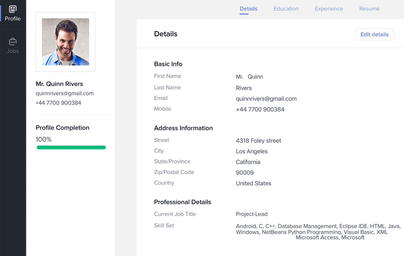The width and height of the screenshot is (404, 256).
Task: Click the Street value 4318 Foley street
Action: (258, 141)
